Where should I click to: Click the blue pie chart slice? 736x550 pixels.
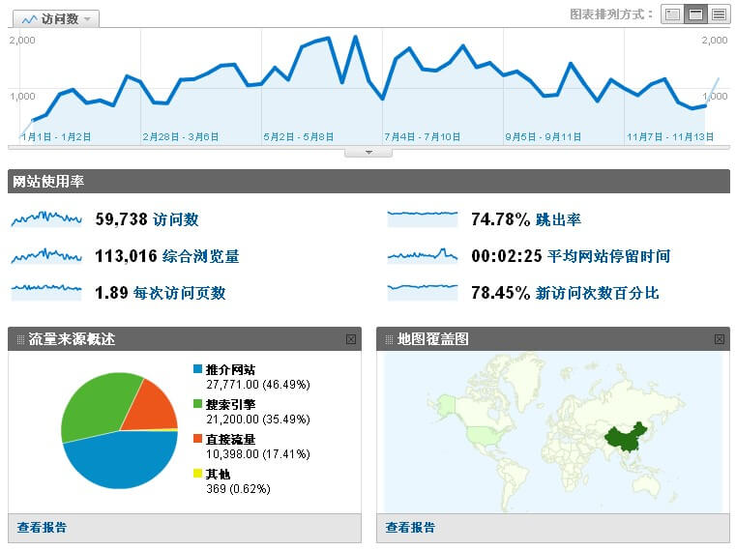122,462
